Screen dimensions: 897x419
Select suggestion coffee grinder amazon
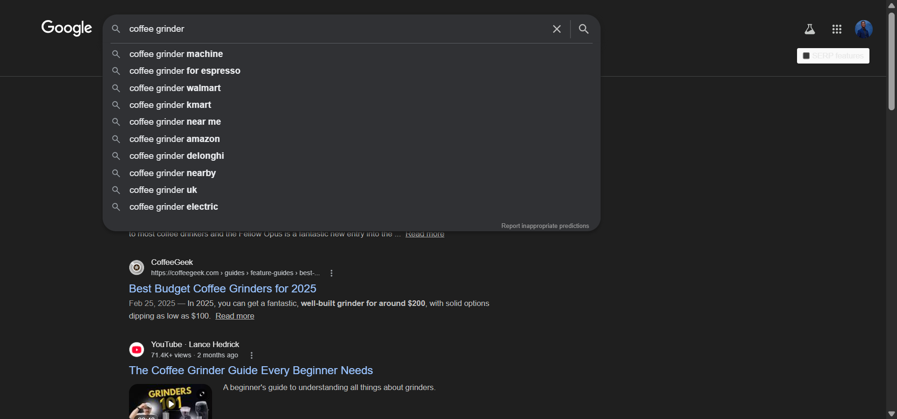point(351,139)
